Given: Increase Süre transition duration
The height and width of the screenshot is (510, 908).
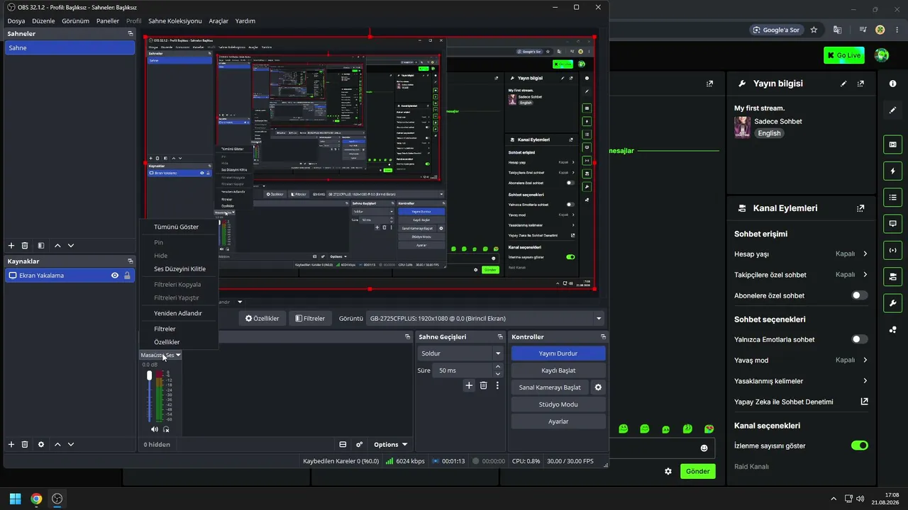Looking at the screenshot, I should click(x=498, y=367).
